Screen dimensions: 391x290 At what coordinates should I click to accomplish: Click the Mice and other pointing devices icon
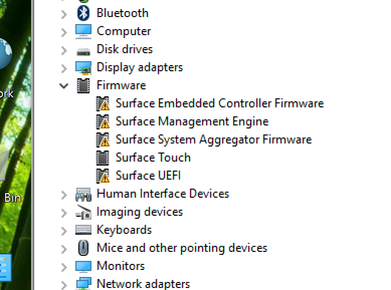tap(83, 248)
